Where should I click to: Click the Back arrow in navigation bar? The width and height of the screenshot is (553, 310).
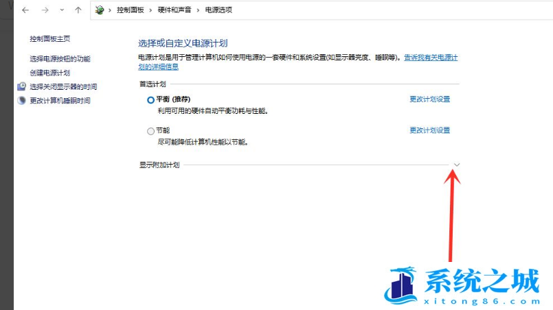25,10
